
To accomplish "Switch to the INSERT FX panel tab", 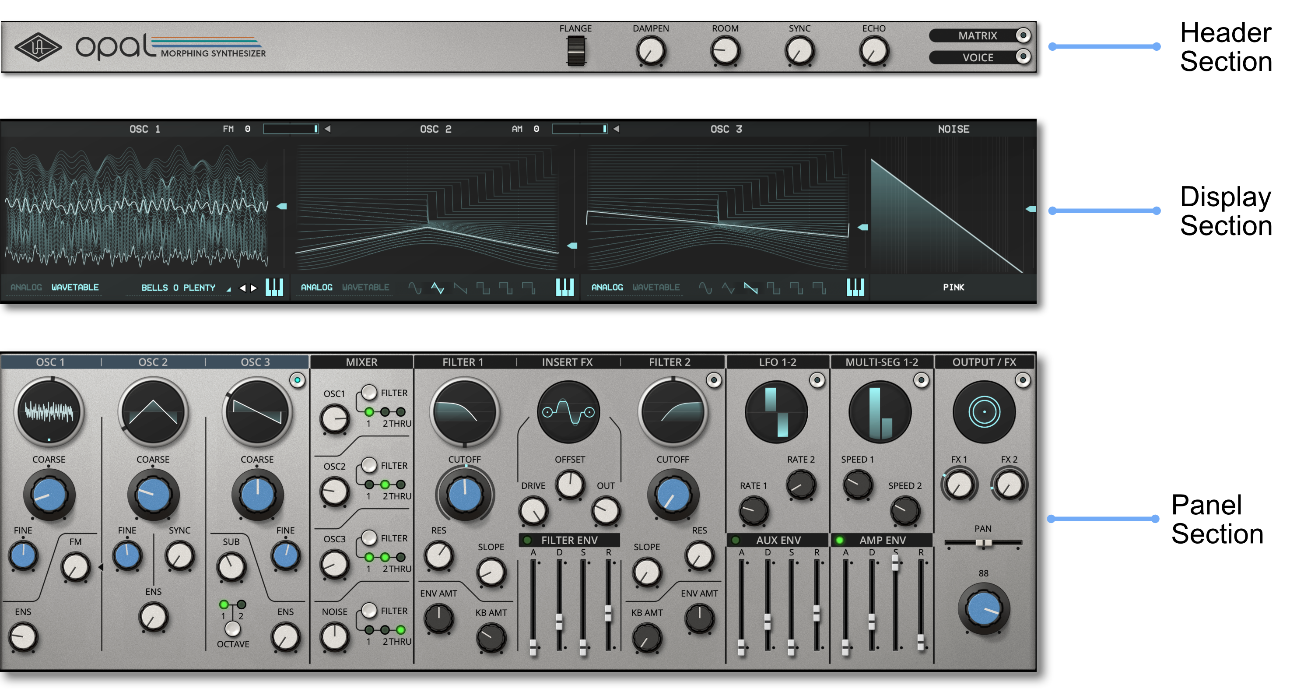I will (x=567, y=362).
